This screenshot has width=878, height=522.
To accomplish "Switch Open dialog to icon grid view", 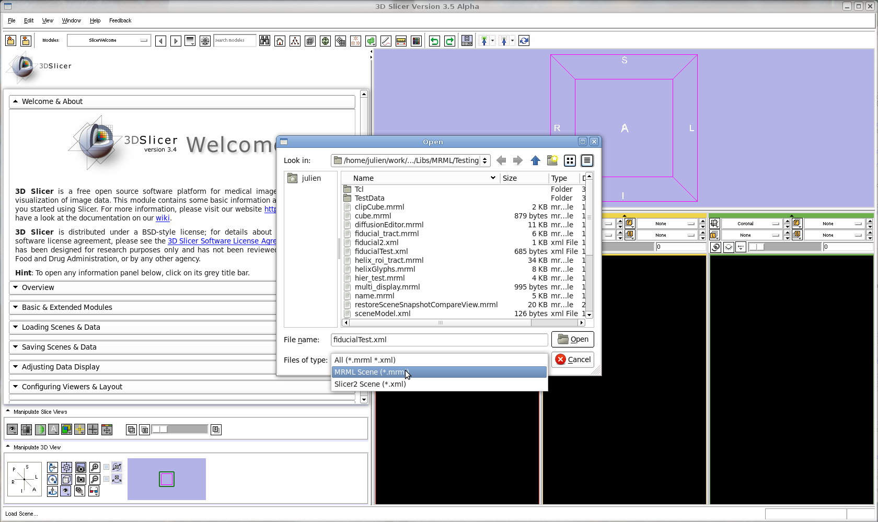I will coord(570,160).
